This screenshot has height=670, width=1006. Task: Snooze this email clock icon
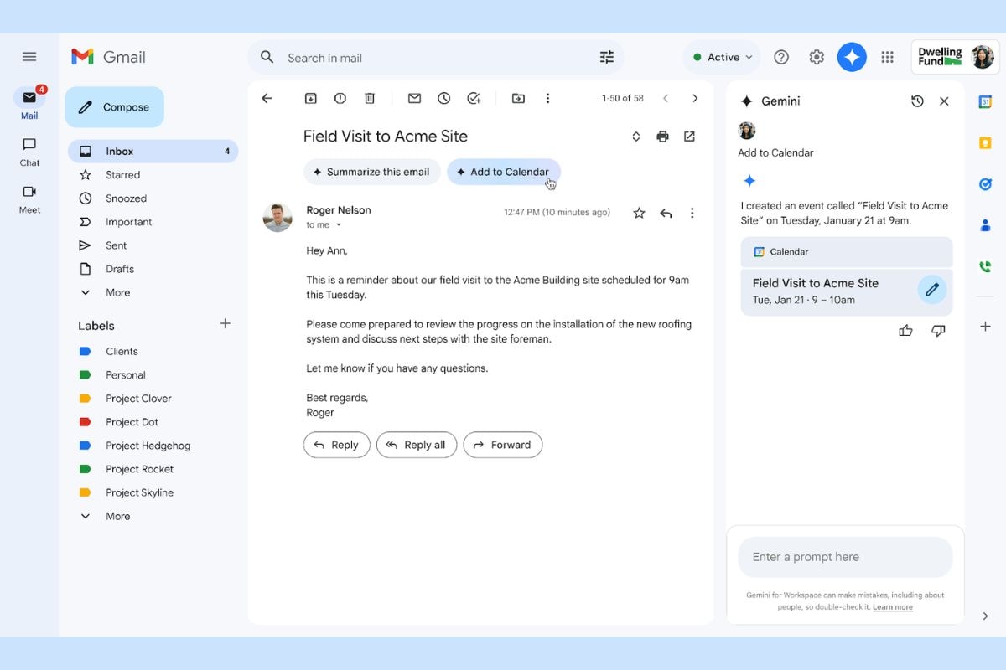[443, 98]
